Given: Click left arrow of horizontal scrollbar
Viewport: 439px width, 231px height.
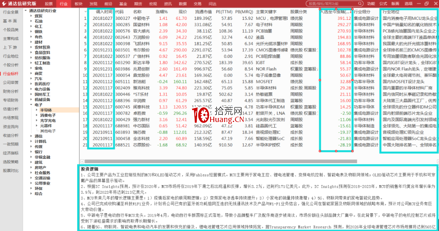Looking at the screenshot, I should tap(82, 161).
